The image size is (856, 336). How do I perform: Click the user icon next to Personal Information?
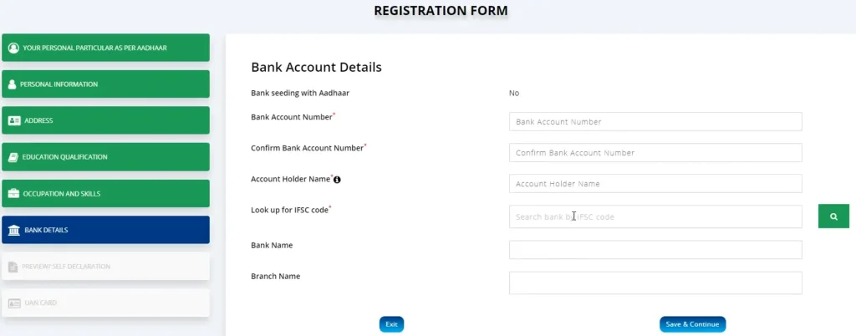click(x=13, y=84)
